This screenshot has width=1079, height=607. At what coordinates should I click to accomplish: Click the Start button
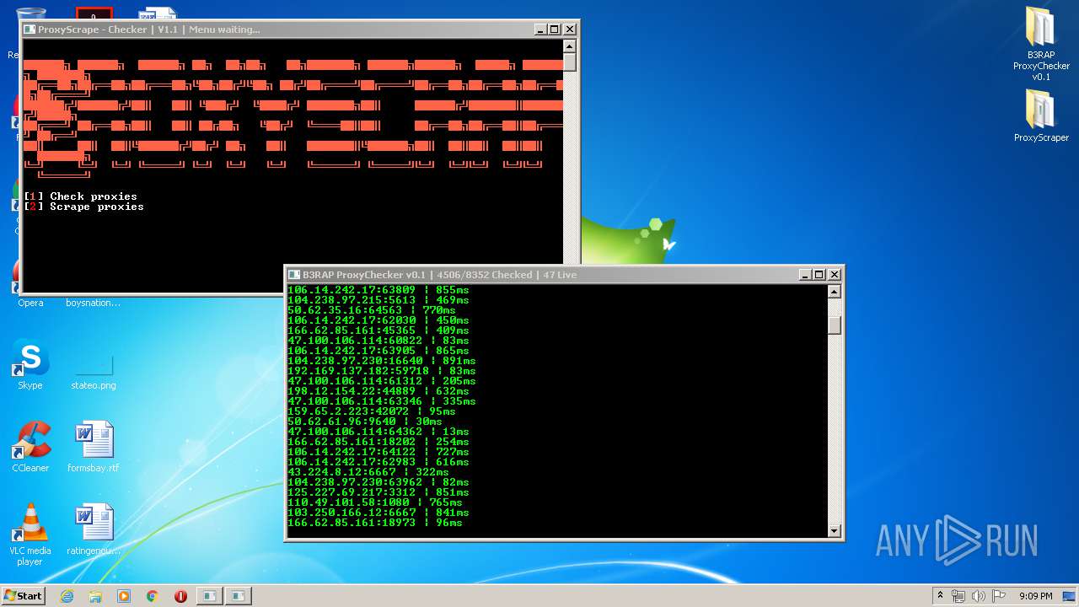pos(24,595)
